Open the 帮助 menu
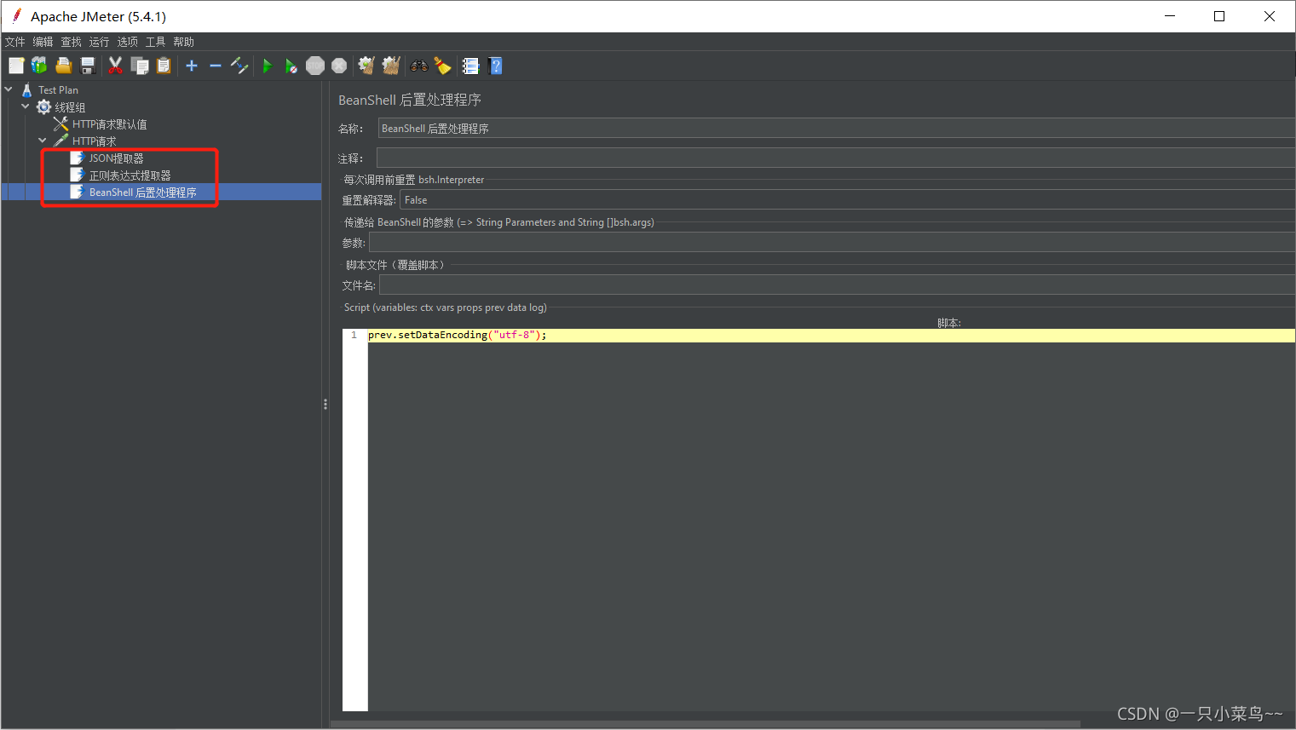Image resolution: width=1296 pixels, height=730 pixels. [x=184, y=42]
